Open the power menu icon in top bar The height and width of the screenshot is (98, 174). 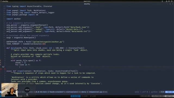pos(172,1)
